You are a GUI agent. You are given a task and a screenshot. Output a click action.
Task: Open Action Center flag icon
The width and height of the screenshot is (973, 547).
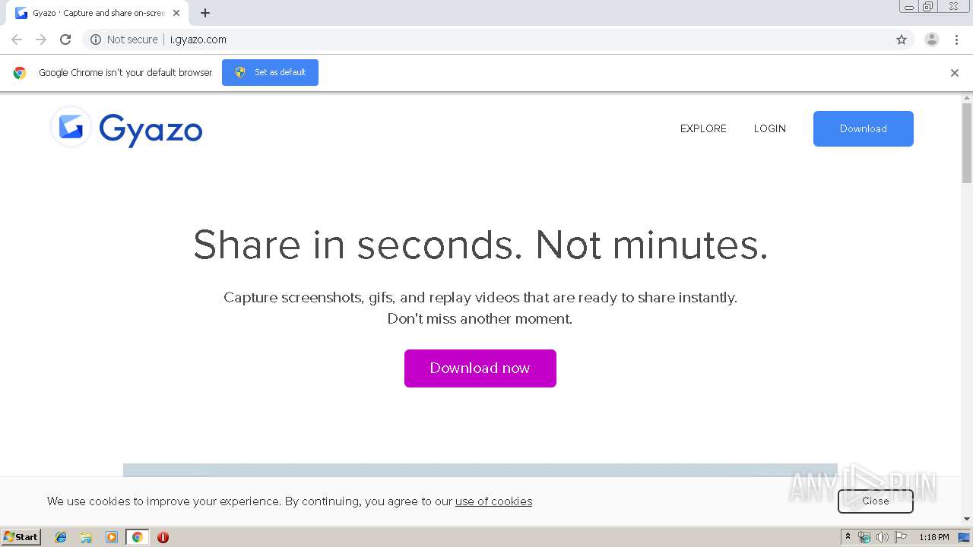pyautogui.click(x=899, y=537)
